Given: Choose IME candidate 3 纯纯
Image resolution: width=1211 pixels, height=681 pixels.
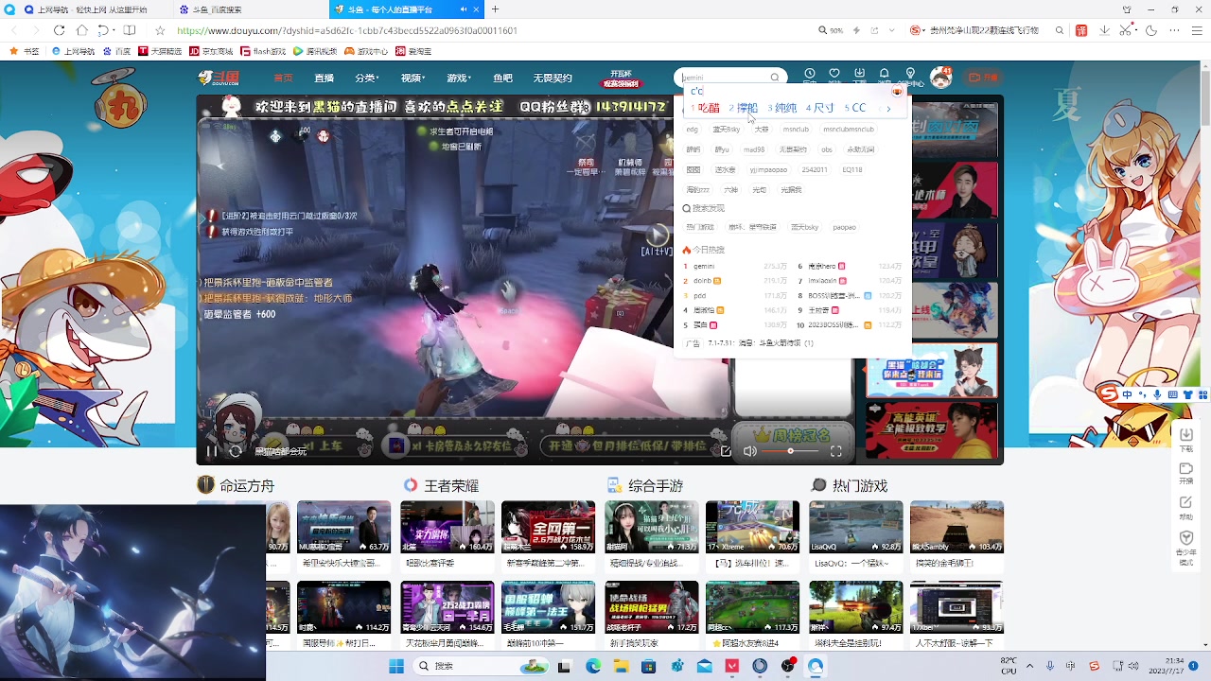Looking at the screenshot, I should point(782,108).
